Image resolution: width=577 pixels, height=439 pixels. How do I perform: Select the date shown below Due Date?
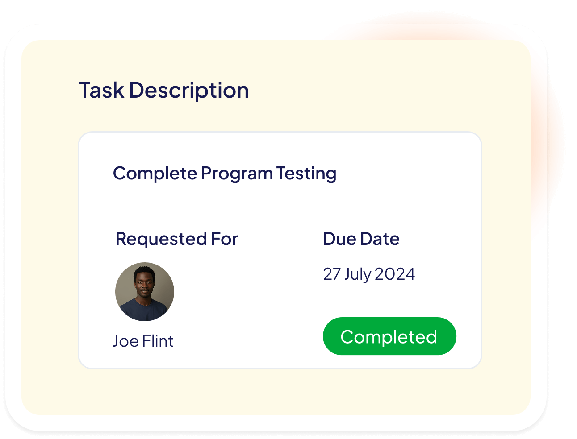click(x=369, y=274)
